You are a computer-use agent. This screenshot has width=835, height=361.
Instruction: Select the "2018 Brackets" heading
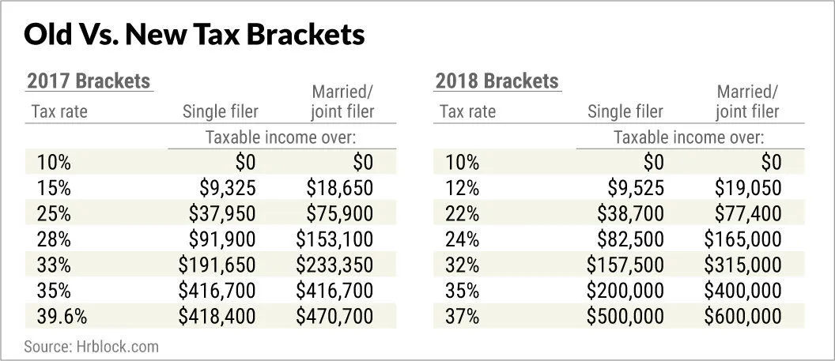pos(497,81)
